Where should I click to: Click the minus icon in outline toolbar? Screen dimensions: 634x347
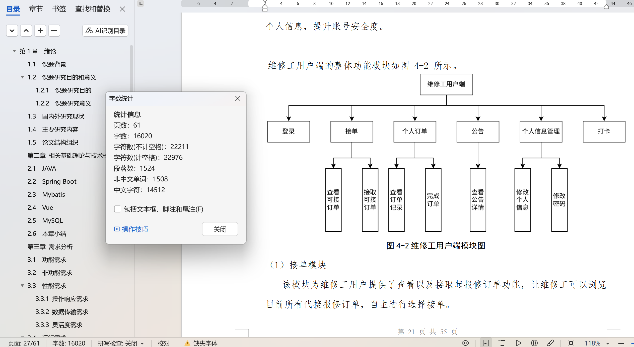[x=54, y=31]
